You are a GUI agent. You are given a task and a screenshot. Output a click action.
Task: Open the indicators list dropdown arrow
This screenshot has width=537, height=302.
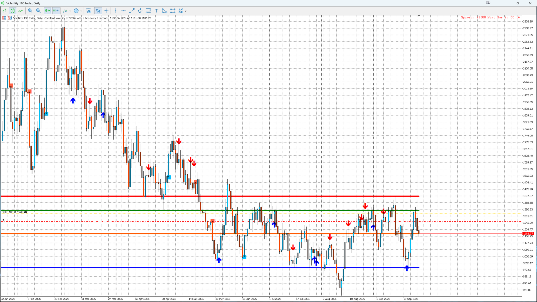[70, 11]
